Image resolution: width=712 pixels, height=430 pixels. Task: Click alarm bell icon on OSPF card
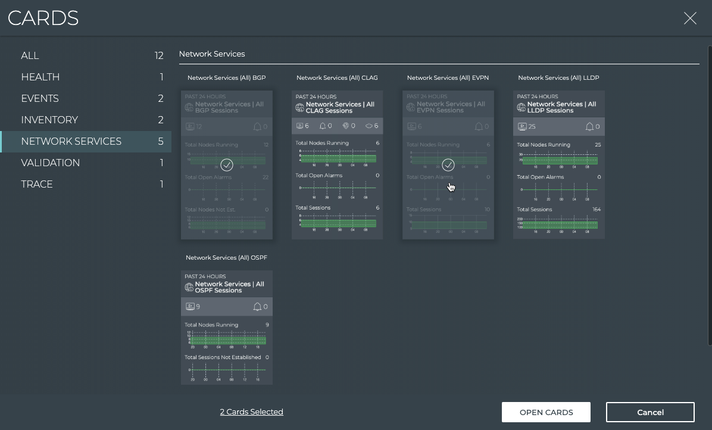[257, 307]
